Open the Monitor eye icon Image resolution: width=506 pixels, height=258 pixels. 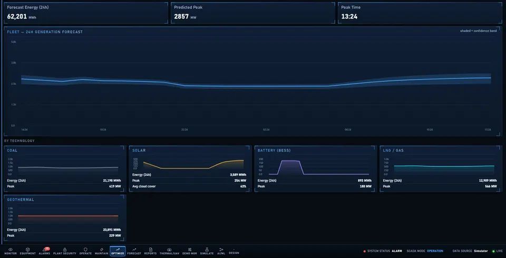(11, 250)
